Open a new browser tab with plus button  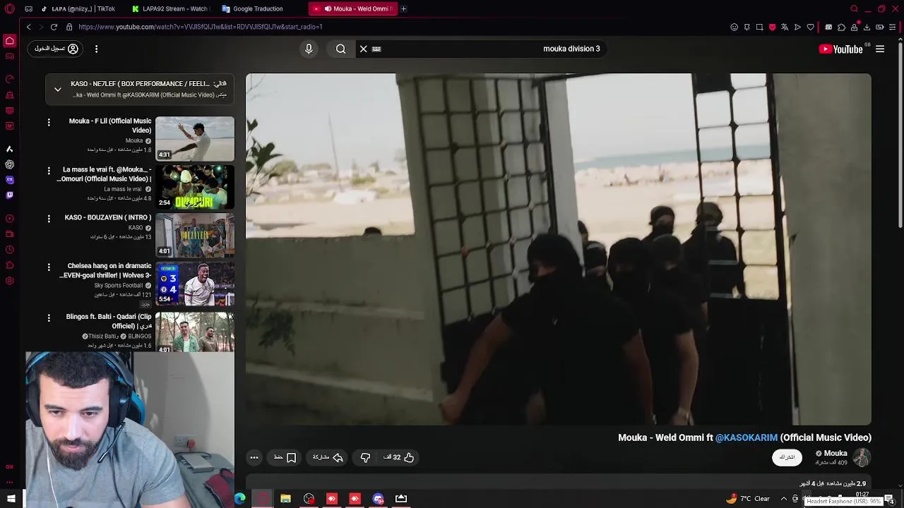tap(403, 8)
